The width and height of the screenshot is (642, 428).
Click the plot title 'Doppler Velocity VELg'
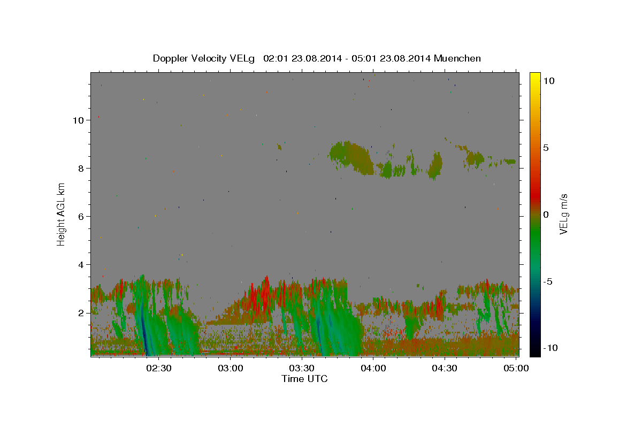pos(204,58)
